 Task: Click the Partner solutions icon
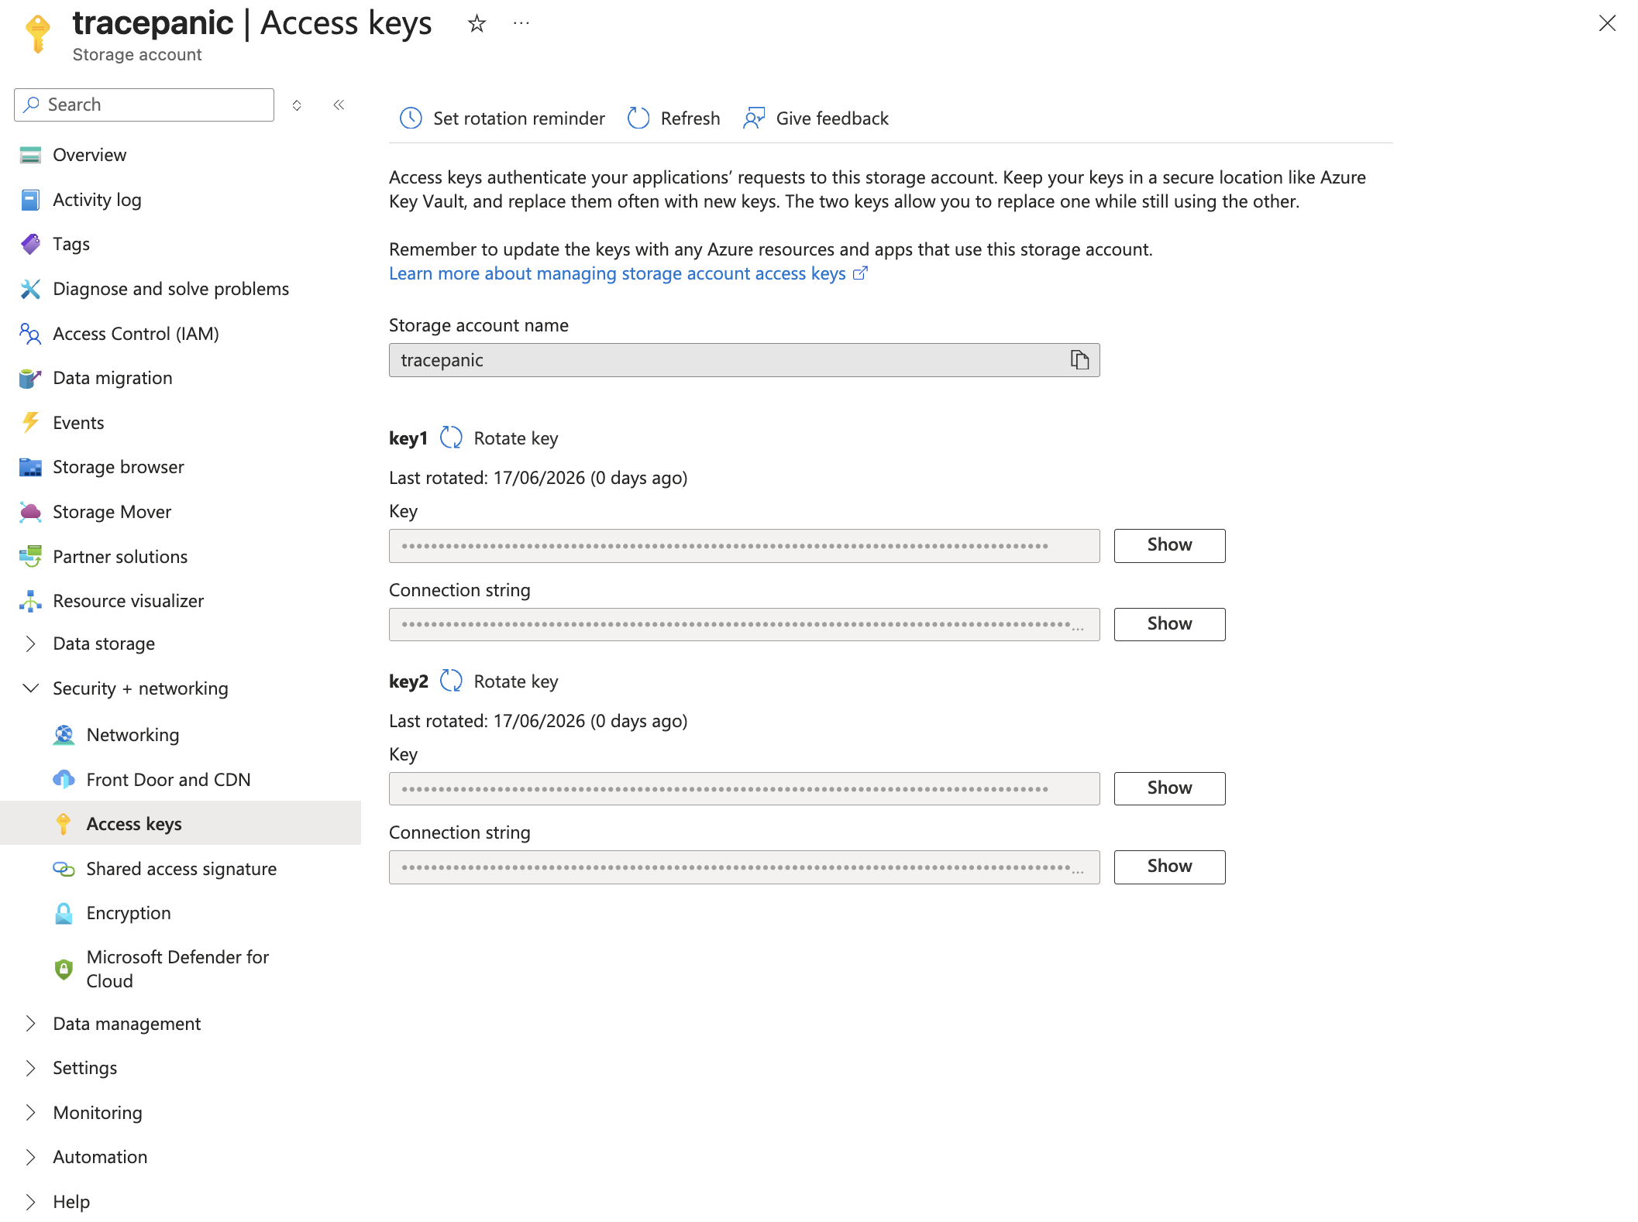point(30,557)
